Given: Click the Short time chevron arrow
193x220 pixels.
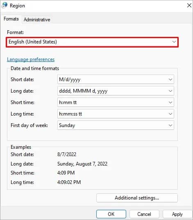Looking at the screenshot, I should (170, 102).
